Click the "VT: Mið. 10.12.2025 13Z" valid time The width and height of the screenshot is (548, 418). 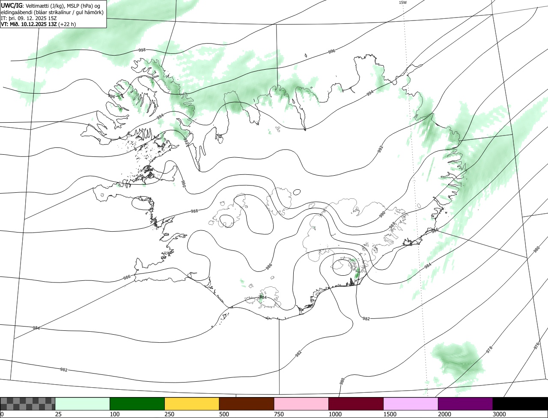coord(29,24)
